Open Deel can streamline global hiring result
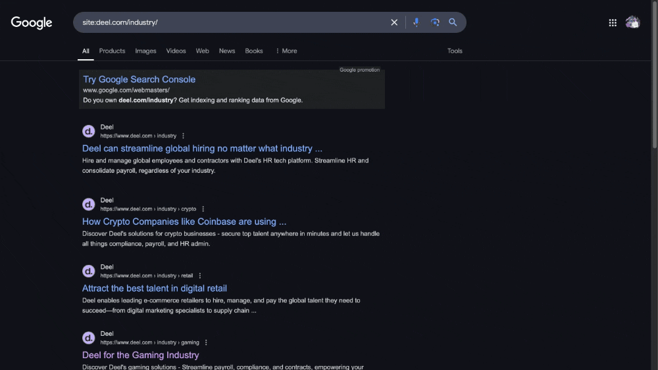The height and width of the screenshot is (370, 658). pyautogui.click(x=202, y=149)
